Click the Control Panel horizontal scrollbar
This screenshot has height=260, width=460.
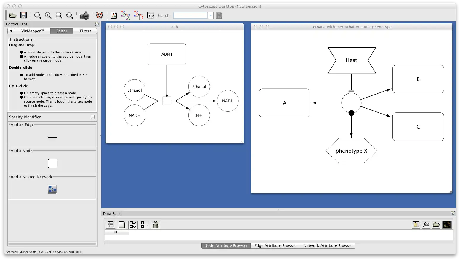click(52, 244)
